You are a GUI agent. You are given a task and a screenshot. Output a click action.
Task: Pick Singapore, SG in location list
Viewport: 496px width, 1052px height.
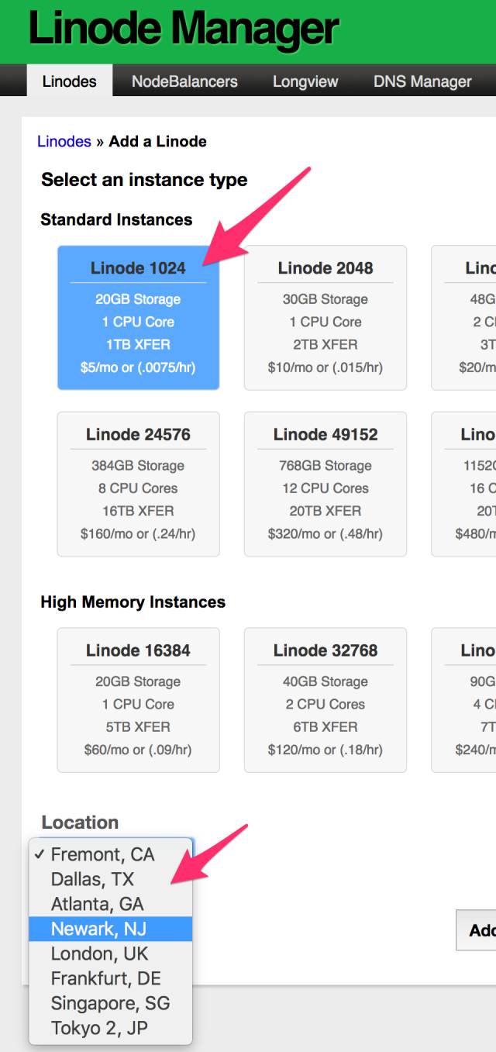(x=110, y=1003)
